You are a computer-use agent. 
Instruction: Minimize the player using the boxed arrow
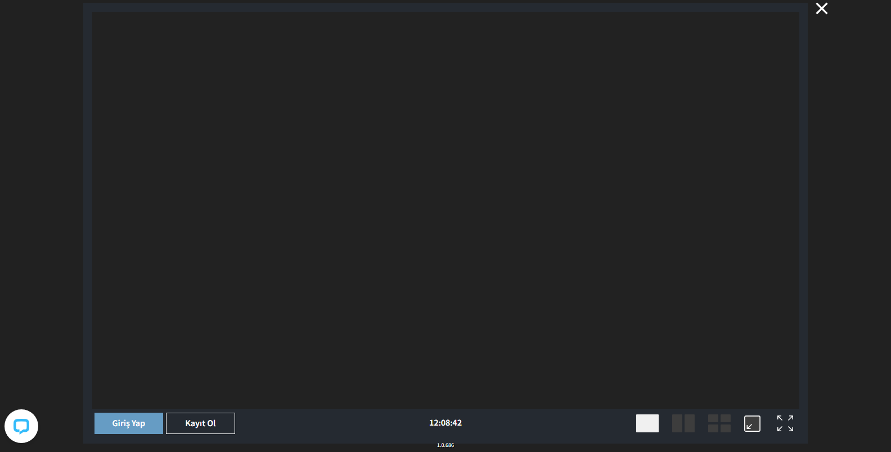point(752,423)
